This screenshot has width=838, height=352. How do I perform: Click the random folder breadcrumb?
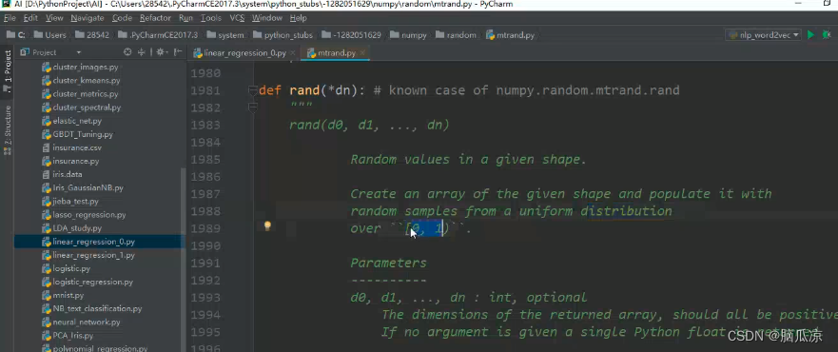coord(456,35)
